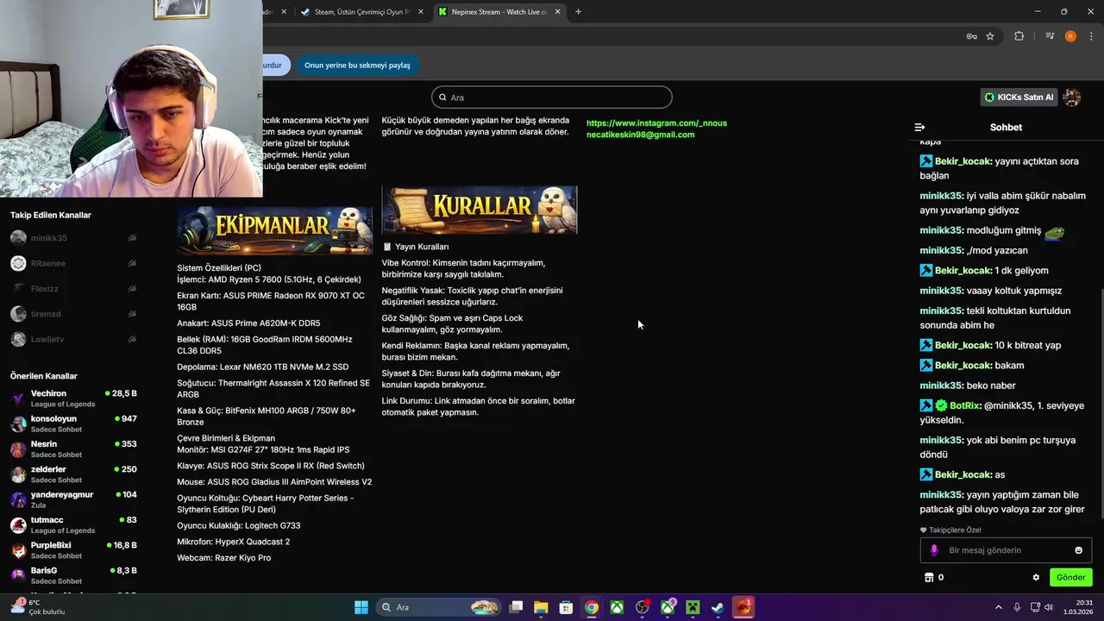Viewport: 1104px width, 621px height.
Task: Click the 'Onun yerine bu sekmeyi paylaş' button
Action: click(357, 65)
